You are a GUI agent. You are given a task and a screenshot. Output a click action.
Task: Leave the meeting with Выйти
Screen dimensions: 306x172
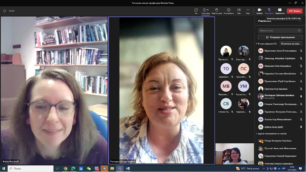tap(295, 11)
